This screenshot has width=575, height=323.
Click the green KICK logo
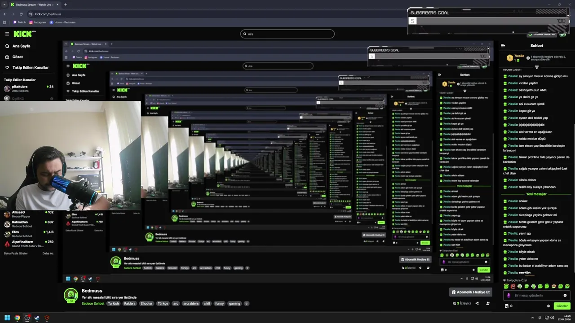point(23,34)
